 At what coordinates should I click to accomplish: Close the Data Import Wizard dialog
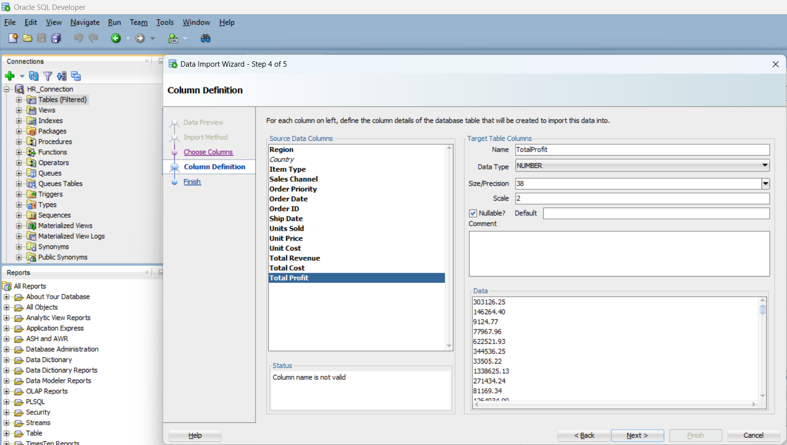776,64
